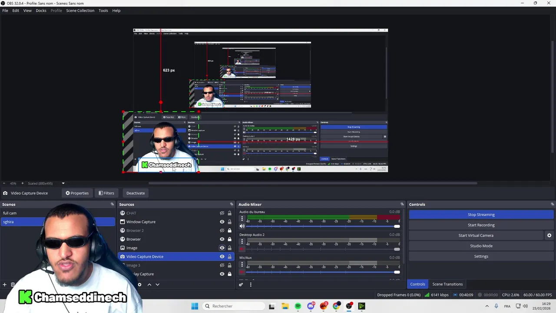
Task: Open Spotify from the taskbar
Action: [x=298, y=306]
